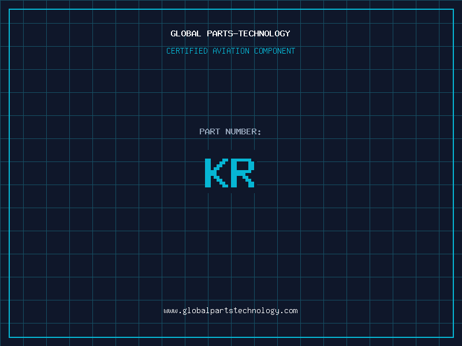Select the word CERTIFIED in the subtitle
The image size is (462, 346).
pos(187,51)
